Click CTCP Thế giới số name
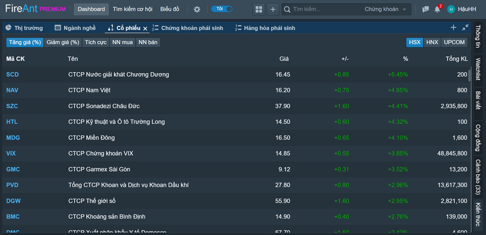 click(92, 201)
